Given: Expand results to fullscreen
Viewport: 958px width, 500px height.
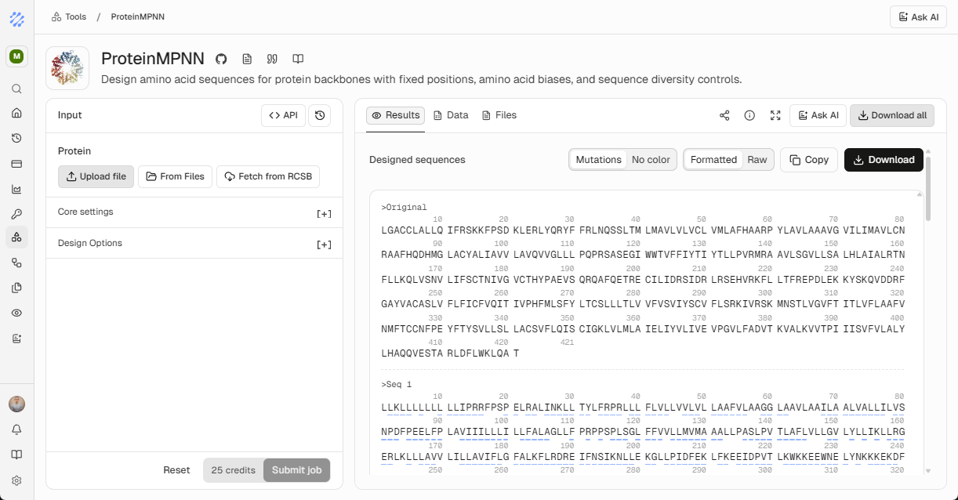Looking at the screenshot, I should [775, 115].
